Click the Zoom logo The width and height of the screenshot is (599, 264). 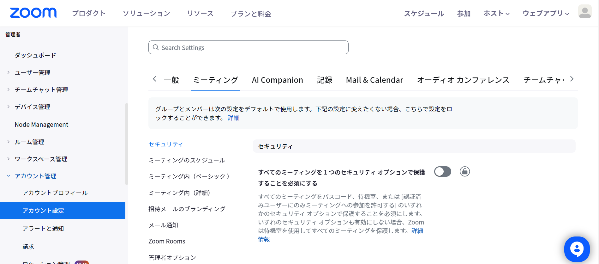pos(33,13)
